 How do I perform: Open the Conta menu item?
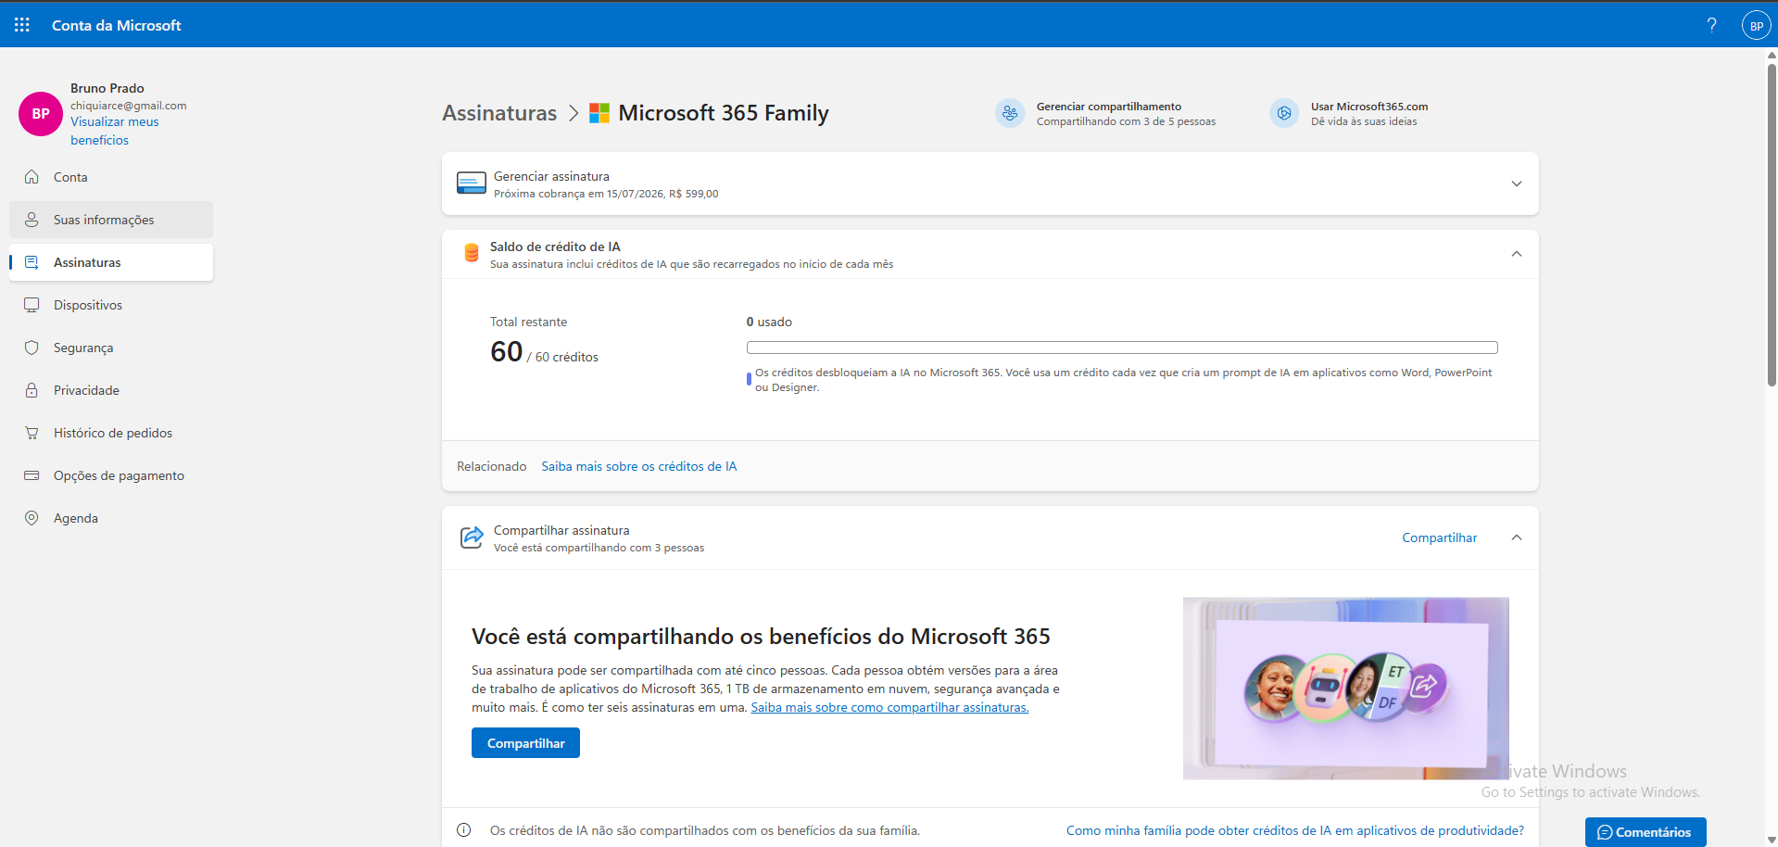tap(111, 177)
